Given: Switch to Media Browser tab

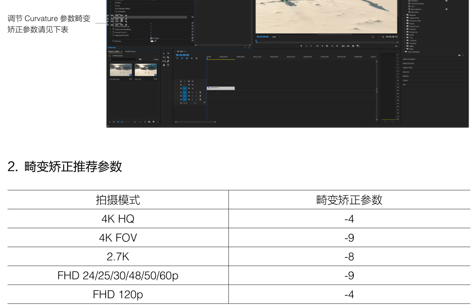Looking at the screenshot, I should click(131, 51).
